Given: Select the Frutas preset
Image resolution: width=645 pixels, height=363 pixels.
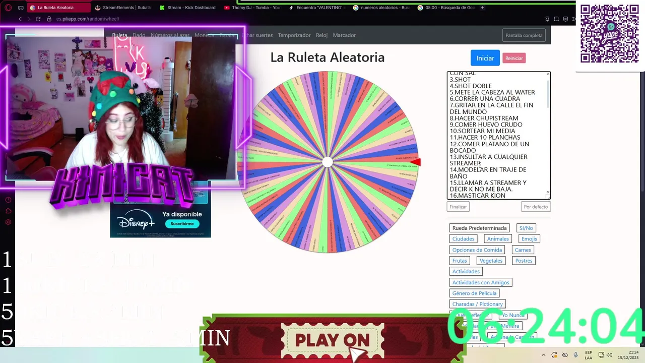Looking at the screenshot, I should tap(460, 261).
